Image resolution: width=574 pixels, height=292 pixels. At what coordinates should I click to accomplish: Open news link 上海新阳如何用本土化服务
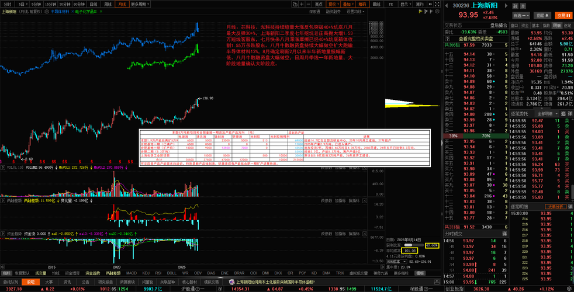click(x=275, y=282)
